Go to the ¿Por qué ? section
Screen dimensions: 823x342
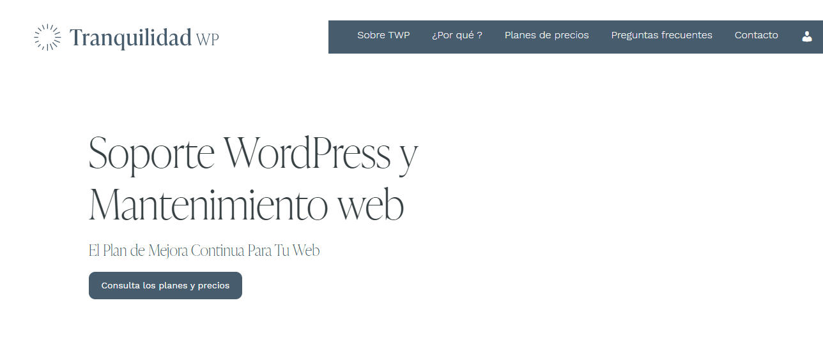point(457,35)
